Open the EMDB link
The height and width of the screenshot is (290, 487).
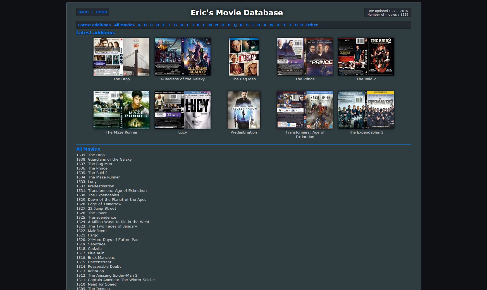(x=101, y=12)
